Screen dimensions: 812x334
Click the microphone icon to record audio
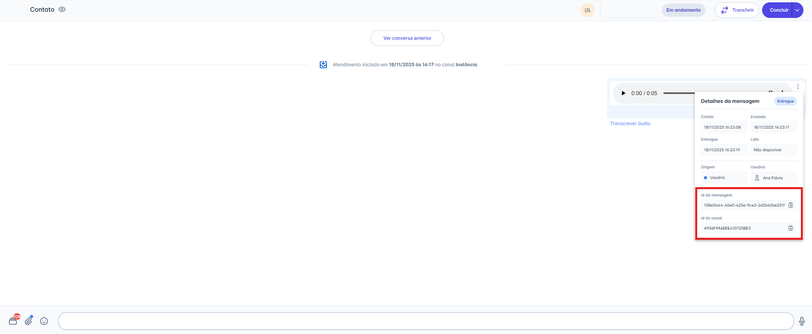801,321
